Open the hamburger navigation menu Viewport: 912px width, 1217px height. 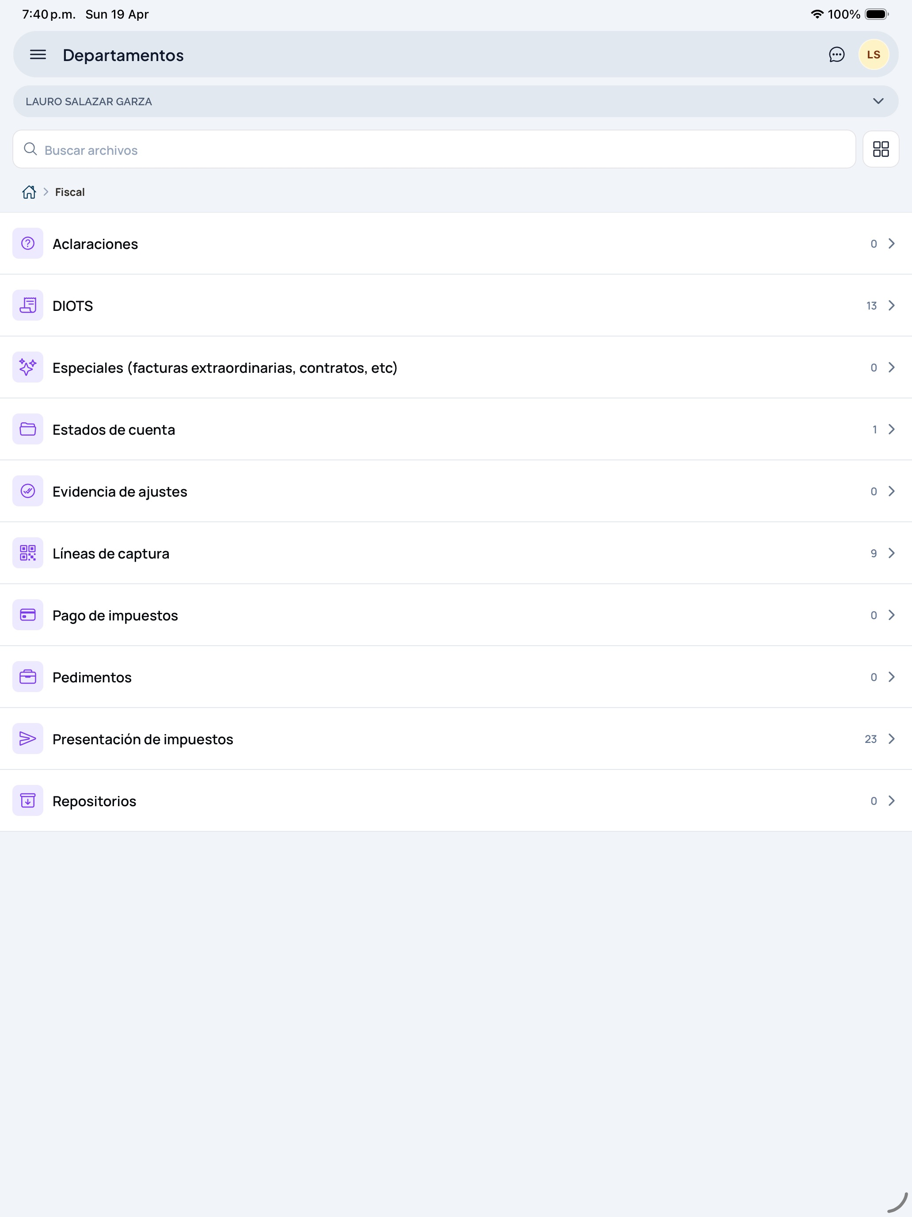[x=38, y=54]
